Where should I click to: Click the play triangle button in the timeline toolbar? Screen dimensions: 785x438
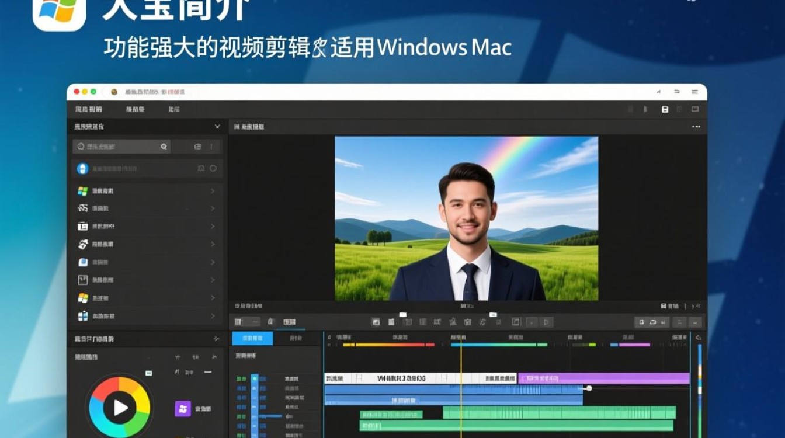(546, 322)
